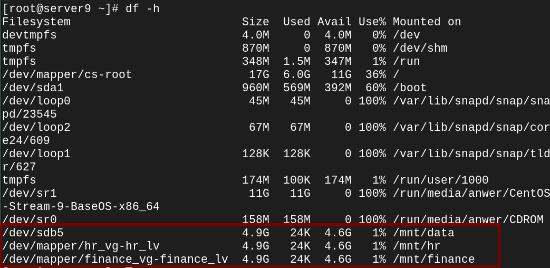Screen dimensions: 550x268
Task: Select the '36%' usage value
Action: pos(375,74)
